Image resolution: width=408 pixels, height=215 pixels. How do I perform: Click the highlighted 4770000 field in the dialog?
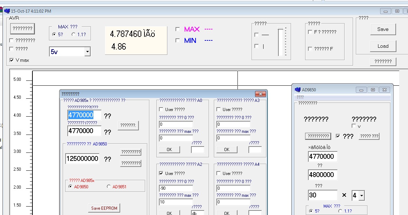pos(84,115)
